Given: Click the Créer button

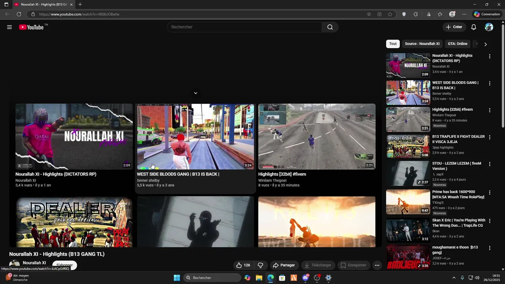Looking at the screenshot, I should coord(454,27).
